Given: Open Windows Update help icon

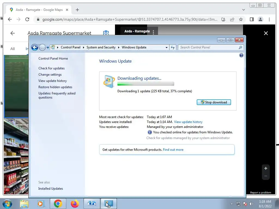Looking at the screenshot, I should pyautogui.click(x=241, y=55).
